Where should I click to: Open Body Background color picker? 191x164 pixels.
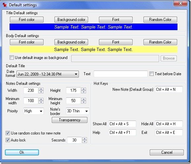click(x=71, y=42)
